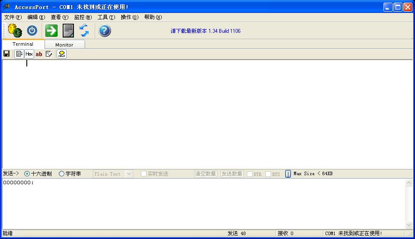Select the 十六进制 radio button
The height and width of the screenshot is (239, 415).
click(27, 174)
